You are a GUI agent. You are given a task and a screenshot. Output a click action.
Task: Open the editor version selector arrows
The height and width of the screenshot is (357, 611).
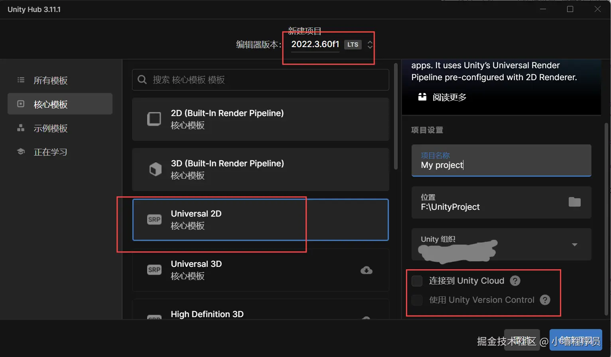370,45
